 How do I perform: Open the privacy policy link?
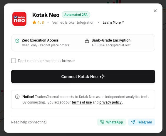pos(110,102)
